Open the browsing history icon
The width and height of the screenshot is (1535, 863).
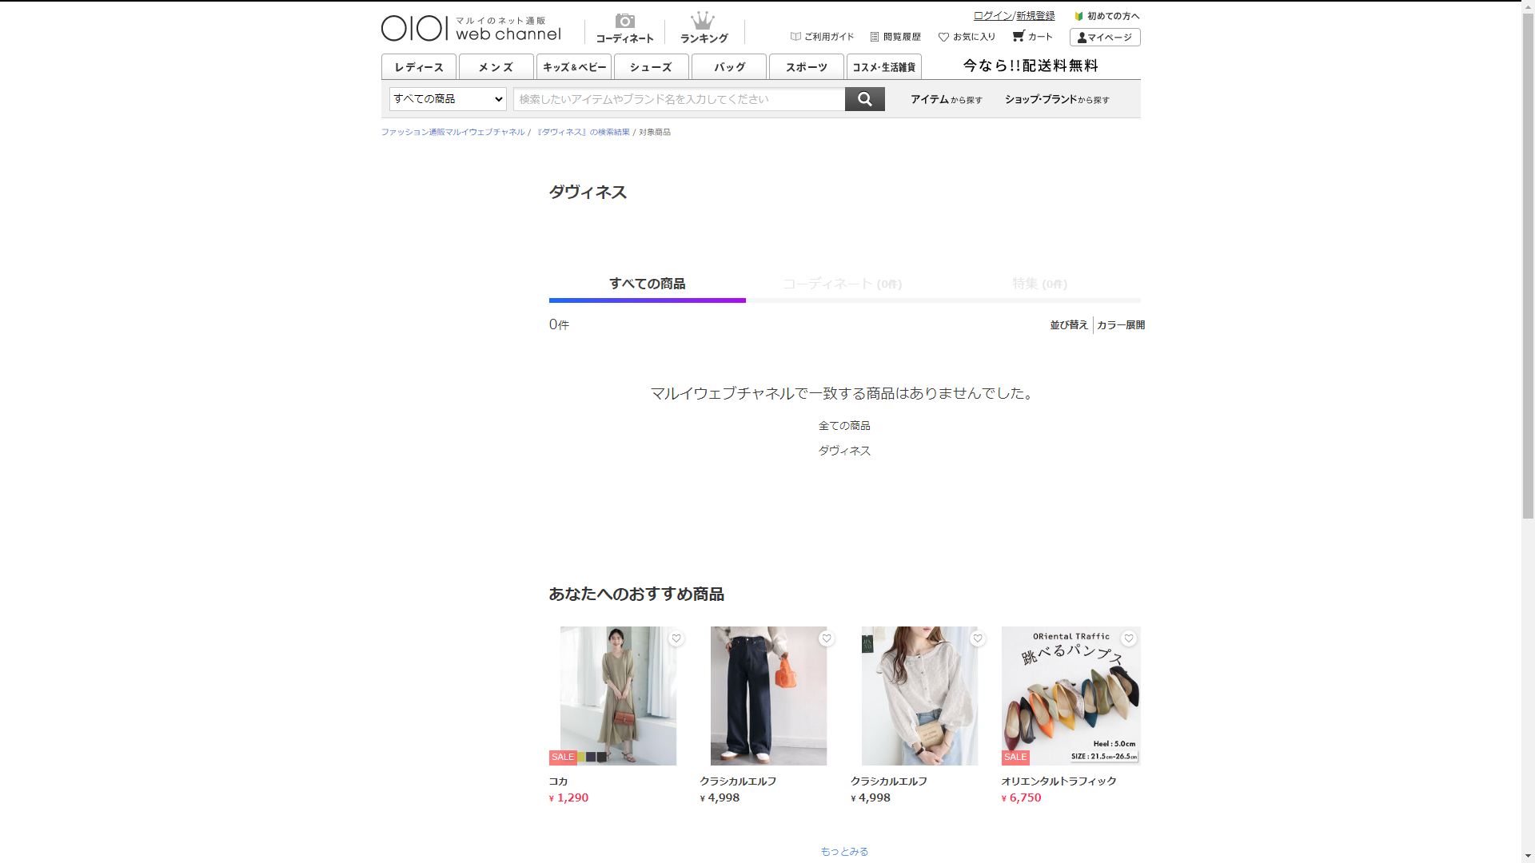coord(875,37)
